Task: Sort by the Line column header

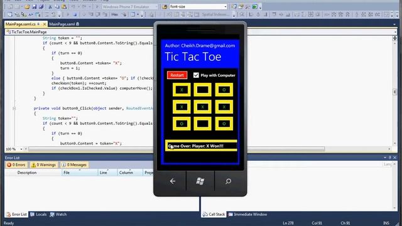Action: (107, 173)
